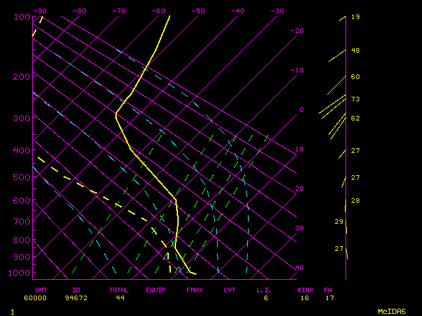Click the 700 pressure level label
Viewport: 422px width, 316px height.
tap(22, 222)
